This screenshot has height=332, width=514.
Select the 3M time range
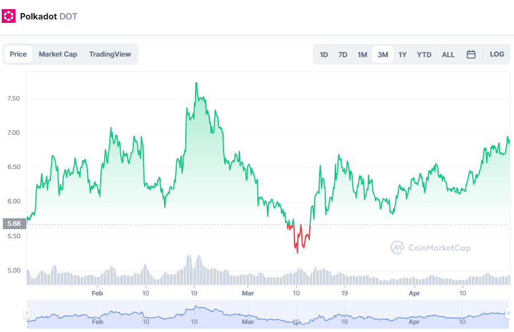tap(383, 55)
